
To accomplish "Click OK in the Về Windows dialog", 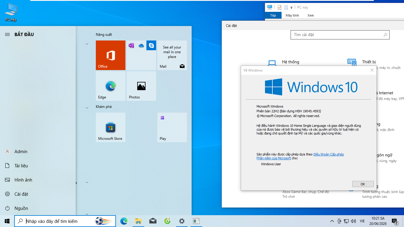I will tap(363, 184).
